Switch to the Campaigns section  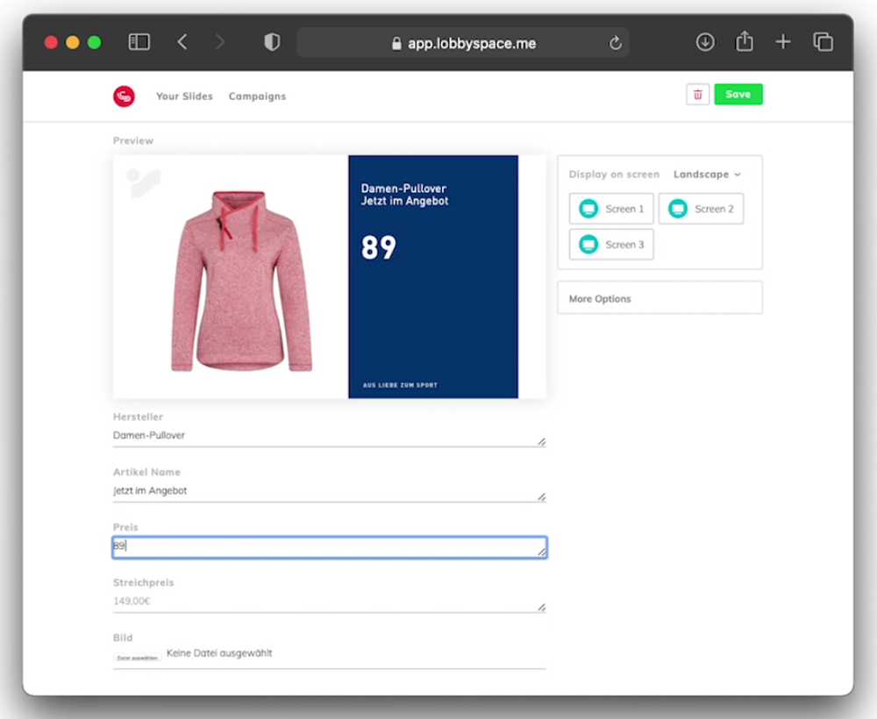pos(257,96)
